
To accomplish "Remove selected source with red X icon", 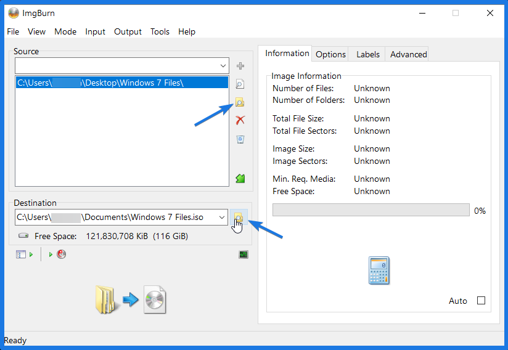I will 240,120.
